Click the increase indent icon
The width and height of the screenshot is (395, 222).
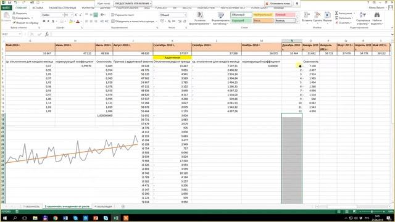[x=107, y=22]
